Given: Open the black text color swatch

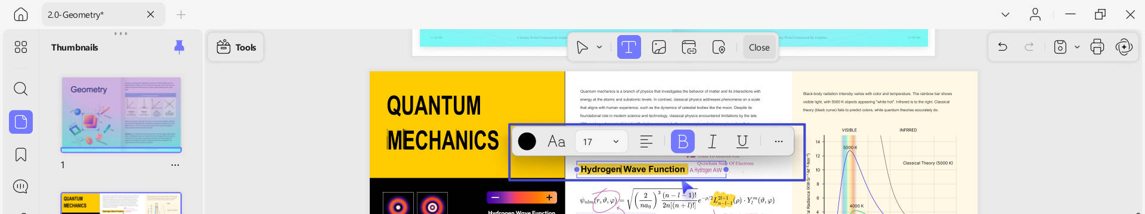Looking at the screenshot, I should point(527,141).
